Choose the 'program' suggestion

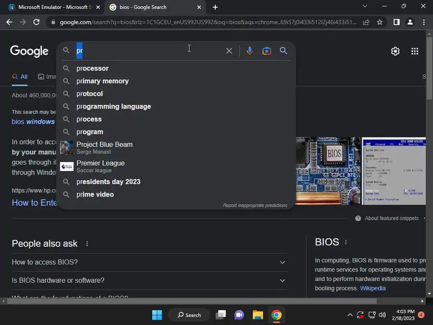click(x=176, y=132)
